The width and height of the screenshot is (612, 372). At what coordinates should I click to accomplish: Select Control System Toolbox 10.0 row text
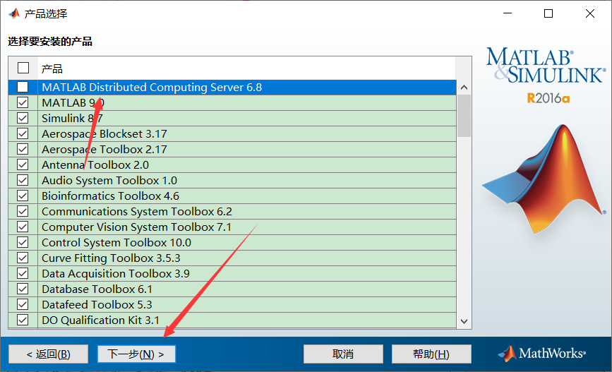coord(116,242)
